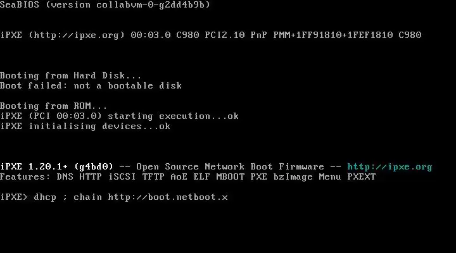This screenshot has height=253, width=456.
Task: Click the typed URL http://boot.netboot.x
Action: coord(168,197)
